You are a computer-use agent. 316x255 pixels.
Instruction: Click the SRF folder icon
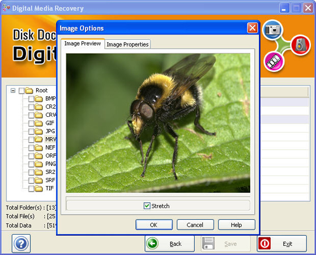tap(39, 180)
